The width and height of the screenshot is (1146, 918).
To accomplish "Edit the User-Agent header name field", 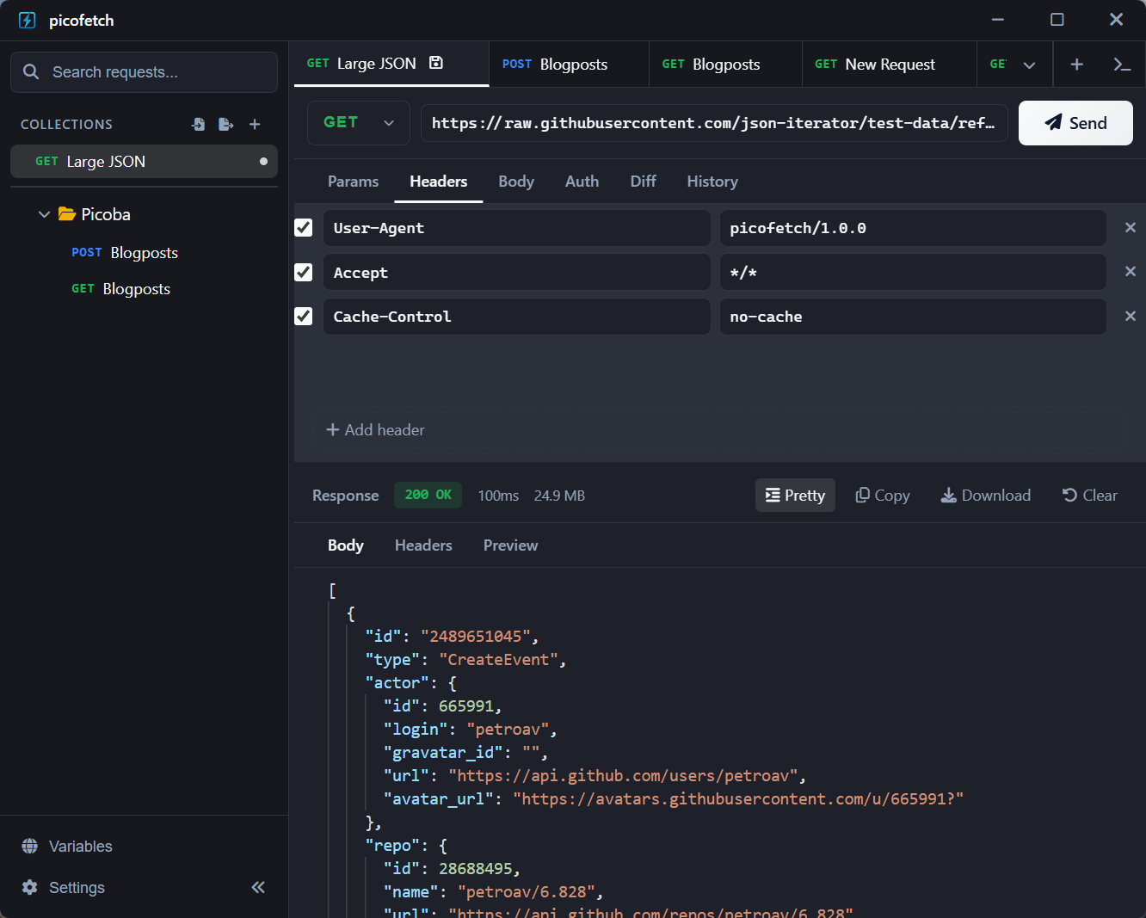I will [517, 228].
